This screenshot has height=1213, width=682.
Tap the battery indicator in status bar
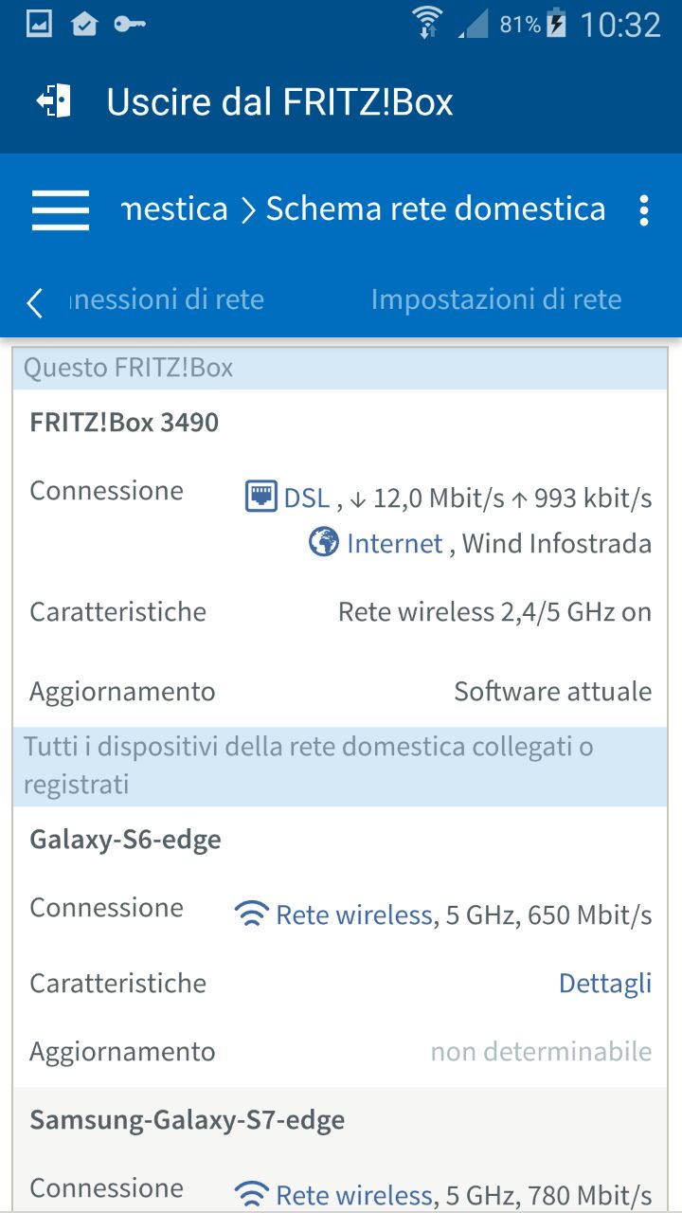point(556,24)
